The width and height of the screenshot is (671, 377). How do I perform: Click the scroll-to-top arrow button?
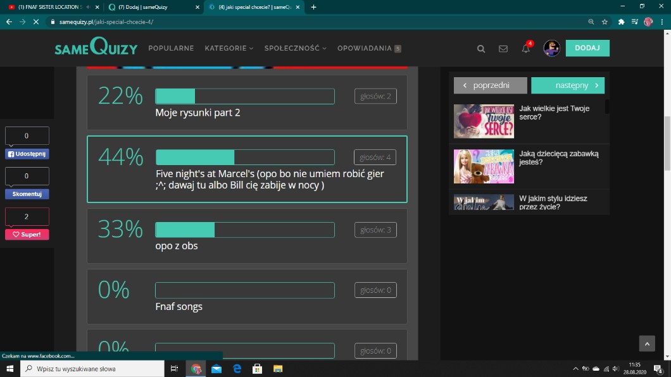click(x=646, y=343)
